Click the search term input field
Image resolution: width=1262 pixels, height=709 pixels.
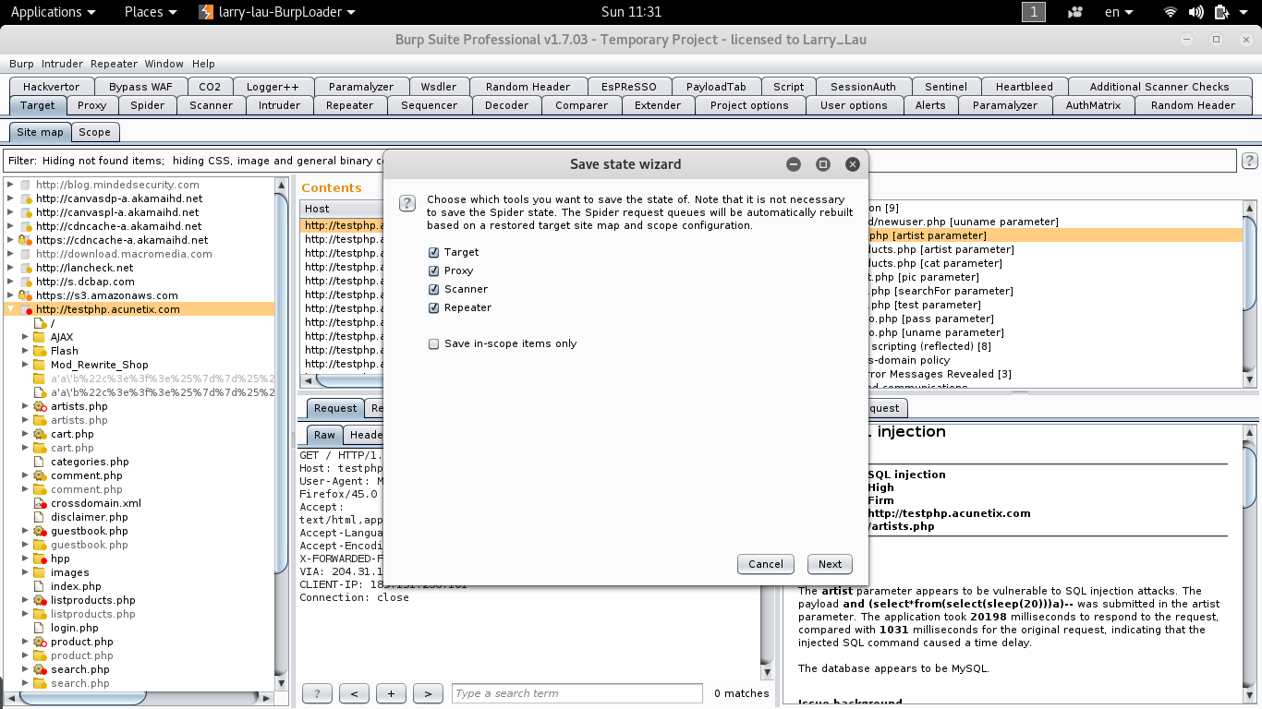576,693
